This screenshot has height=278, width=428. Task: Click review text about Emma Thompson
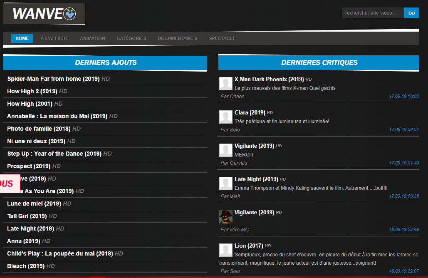point(311,188)
